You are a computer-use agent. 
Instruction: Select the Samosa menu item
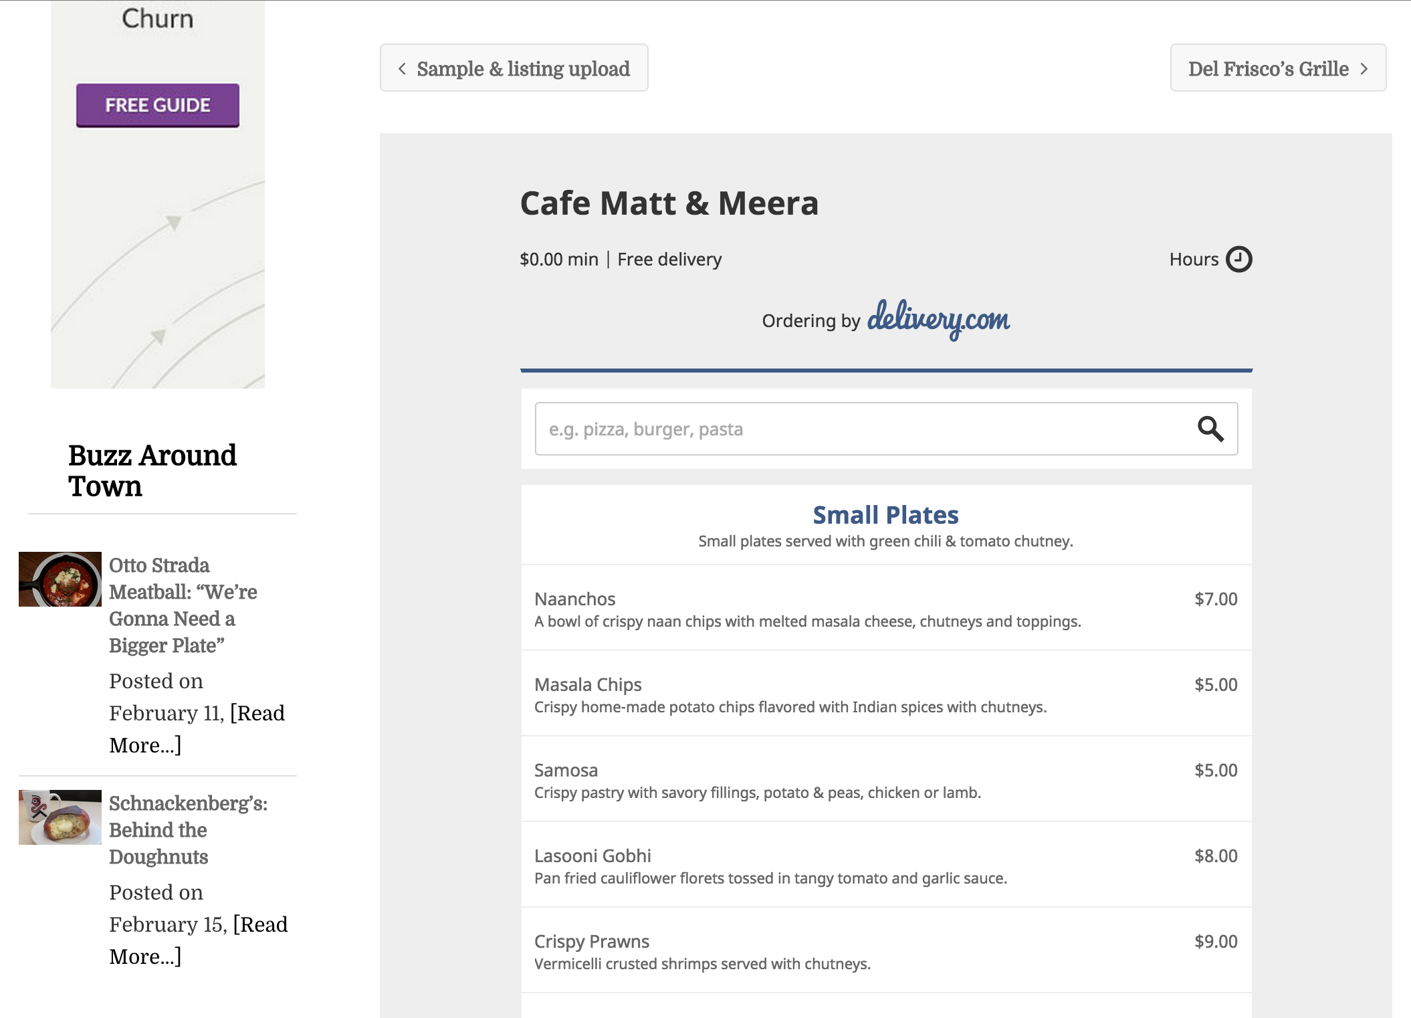tap(886, 779)
